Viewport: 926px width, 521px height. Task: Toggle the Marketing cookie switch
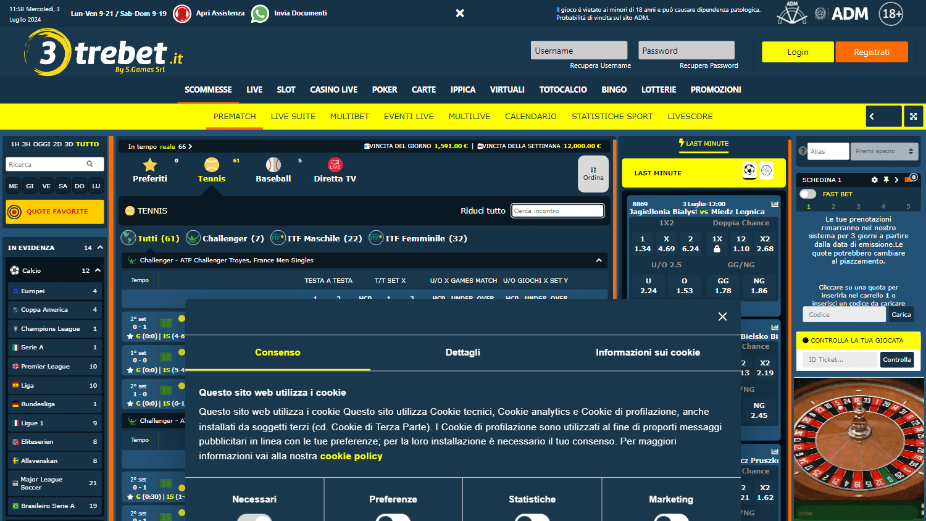[671, 518]
